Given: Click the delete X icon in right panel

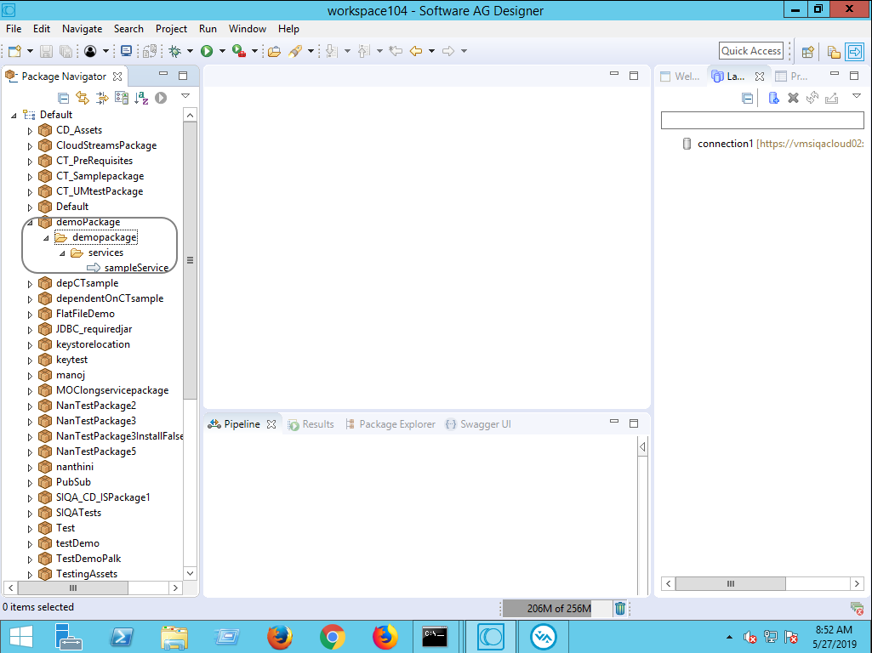Looking at the screenshot, I should coord(793,99).
